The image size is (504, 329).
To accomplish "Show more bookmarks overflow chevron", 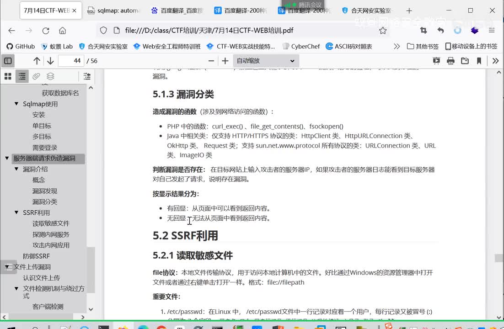I will coord(397,46).
